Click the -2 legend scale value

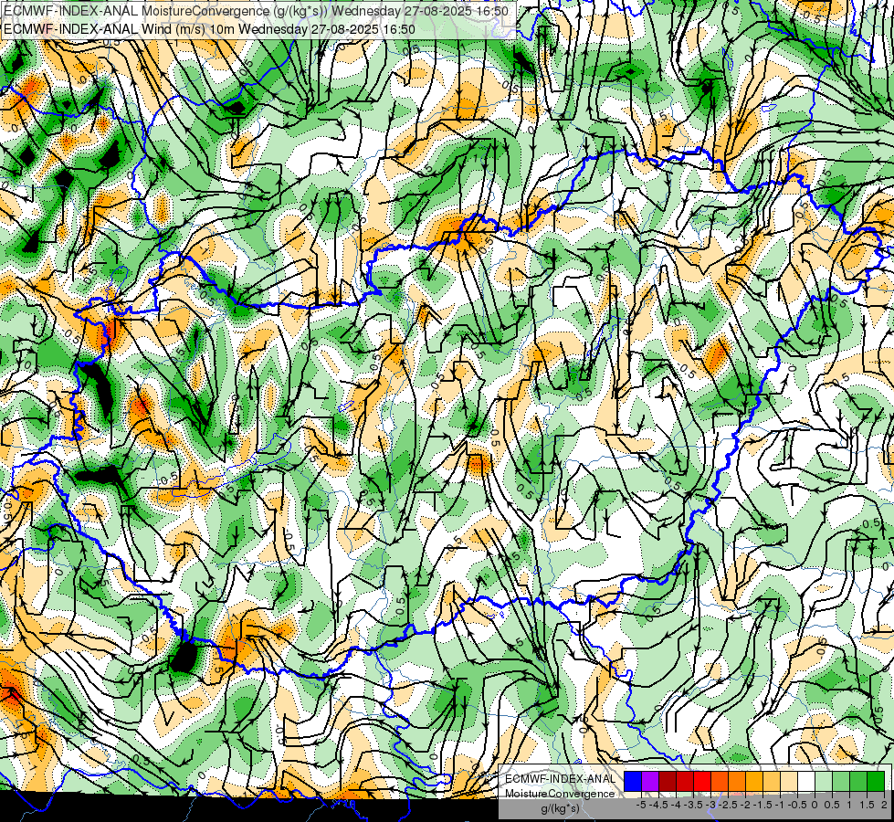pos(746,805)
